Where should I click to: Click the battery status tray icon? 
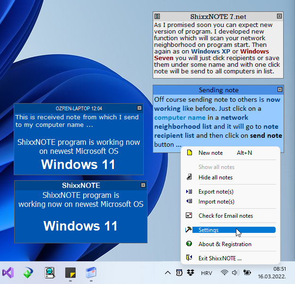coord(247,273)
